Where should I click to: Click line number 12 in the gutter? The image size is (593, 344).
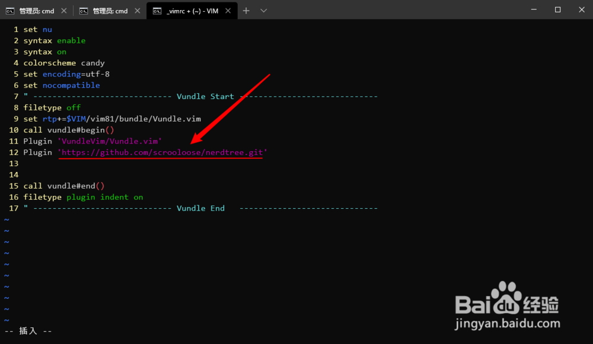[x=14, y=152]
